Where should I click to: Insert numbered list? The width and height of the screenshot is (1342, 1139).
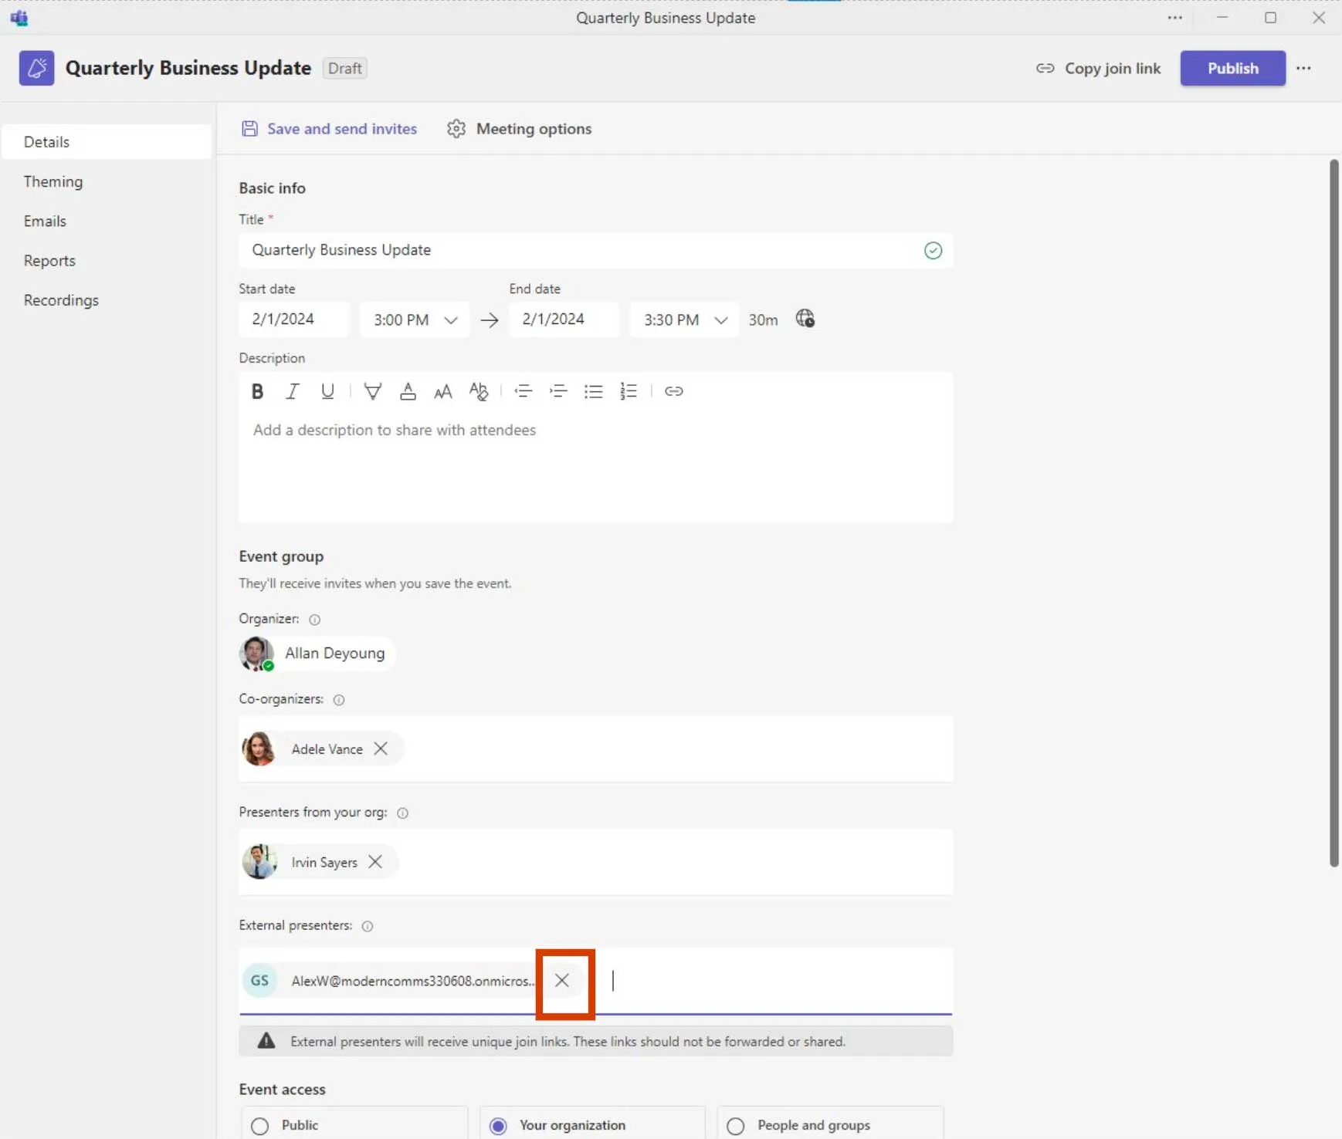coord(629,391)
